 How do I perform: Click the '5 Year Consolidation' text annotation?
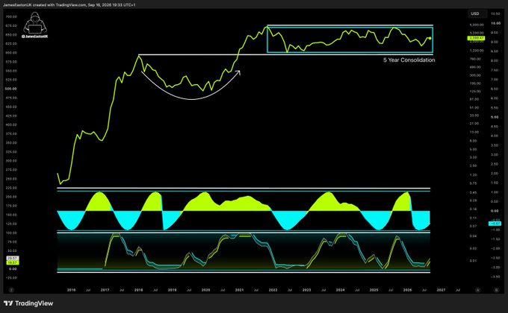(409, 60)
